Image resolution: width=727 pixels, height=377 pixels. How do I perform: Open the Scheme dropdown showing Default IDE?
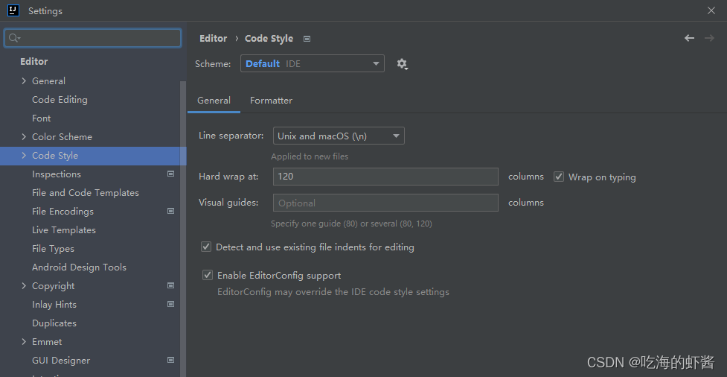pyautogui.click(x=312, y=63)
